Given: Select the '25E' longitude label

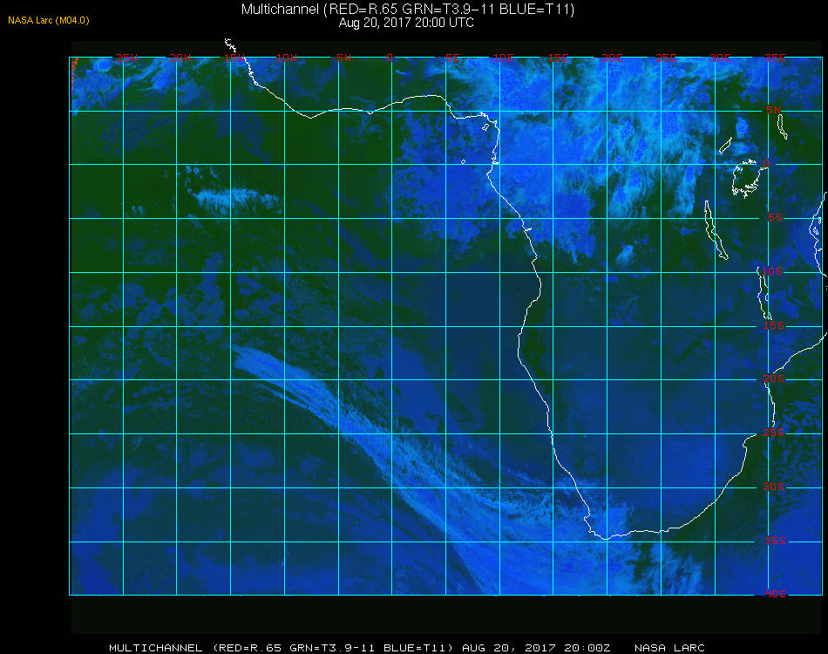Looking at the screenshot, I should point(666,58).
